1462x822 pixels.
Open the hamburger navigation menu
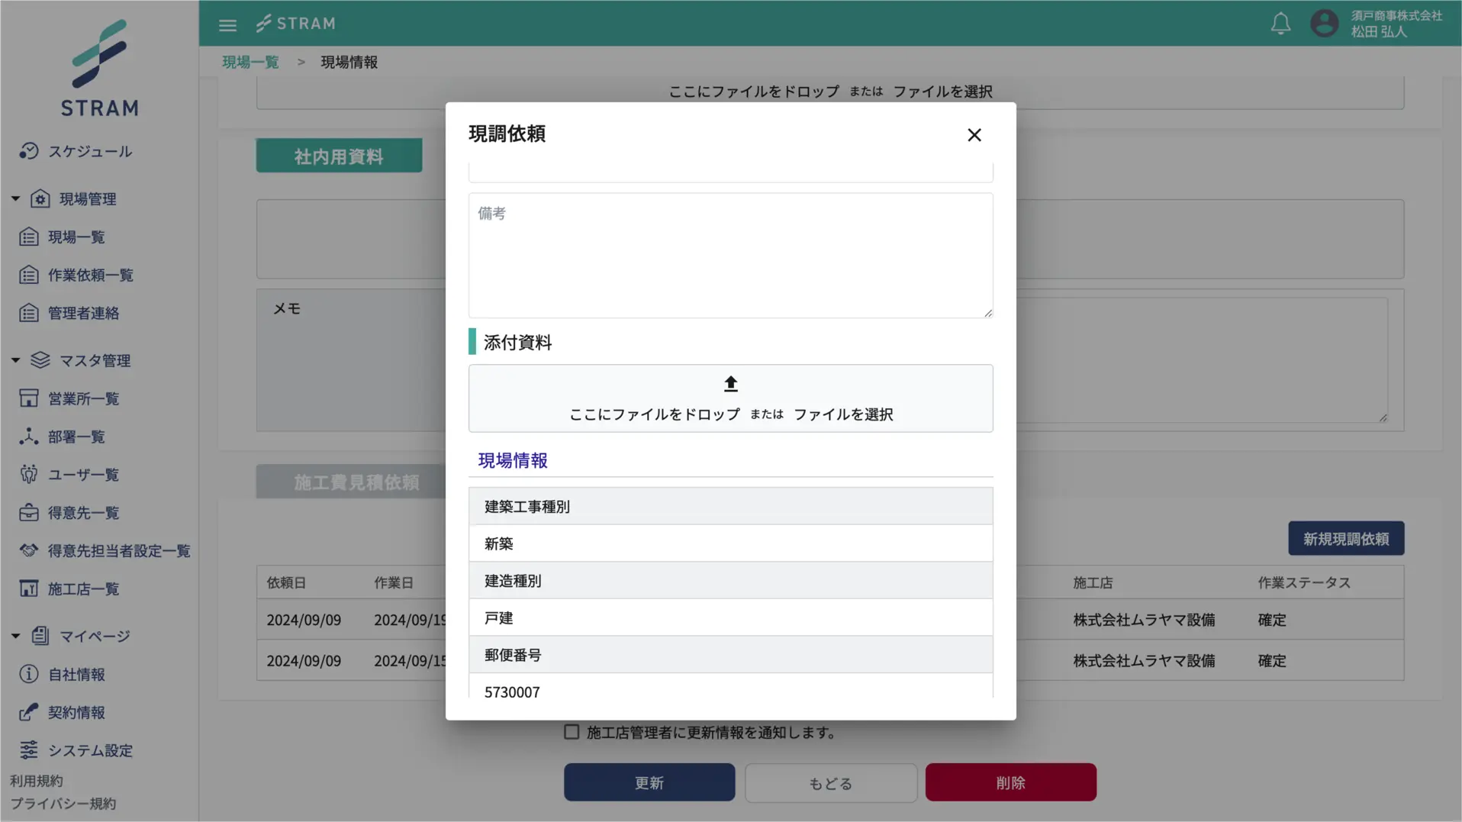coord(227,24)
